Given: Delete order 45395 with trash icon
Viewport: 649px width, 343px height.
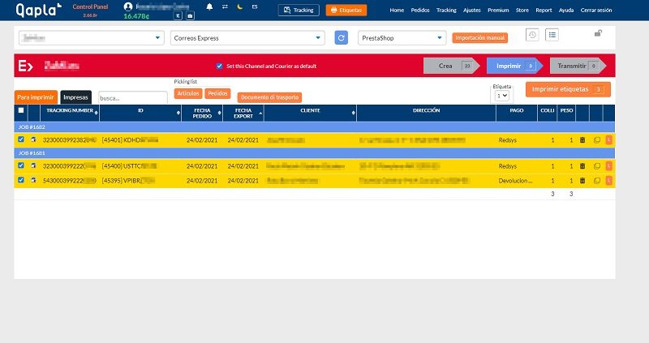Looking at the screenshot, I should coord(582,180).
